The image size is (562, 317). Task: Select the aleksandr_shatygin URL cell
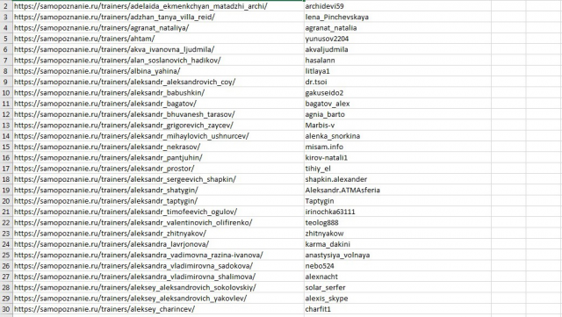[x=158, y=190]
